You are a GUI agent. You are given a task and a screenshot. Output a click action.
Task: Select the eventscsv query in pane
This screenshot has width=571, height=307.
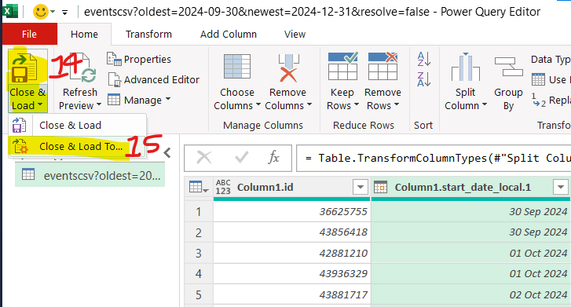click(x=90, y=175)
